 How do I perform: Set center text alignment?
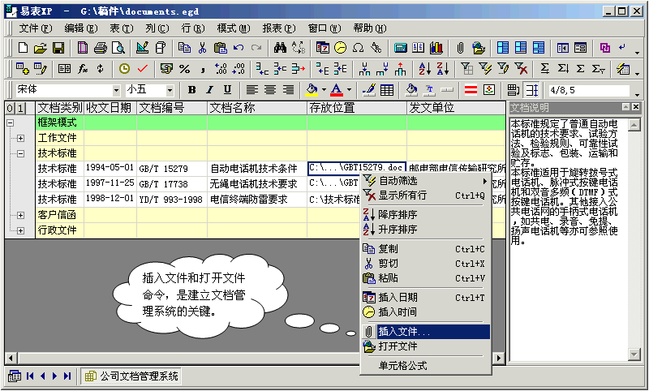pos(270,90)
